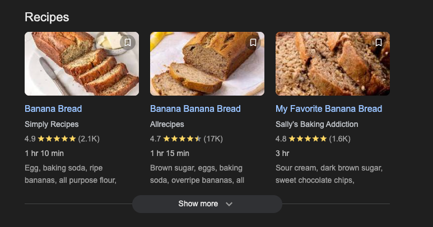Select the "Sally's Baking Addiction" source text
433x227 pixels.
pyautogui.click(x=316, y=124)
